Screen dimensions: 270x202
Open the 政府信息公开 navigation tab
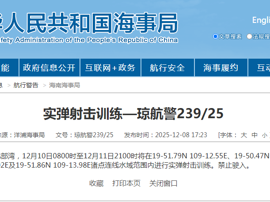pyautogui.click(x=49, y=68)
